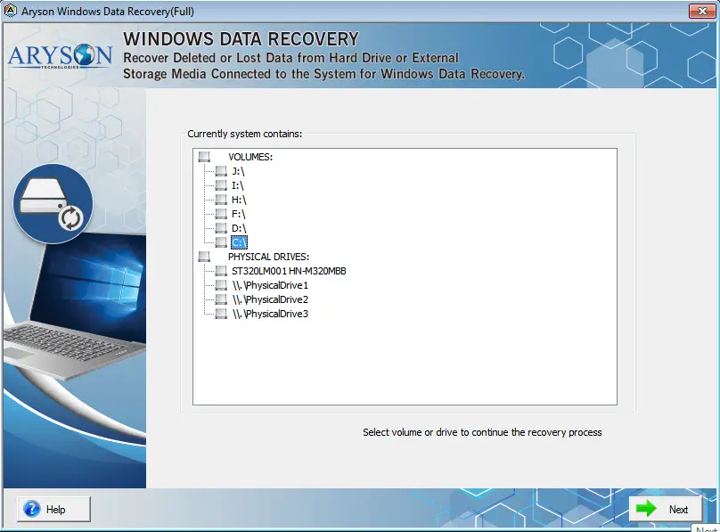
Task: Click the hard drive recovery emblem in the sidebar
Action: click(53, 204)
